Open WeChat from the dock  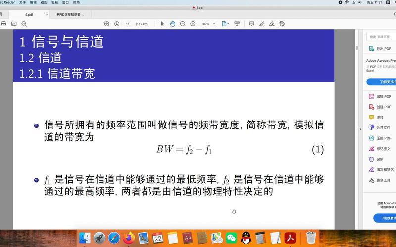pos(231,238)
